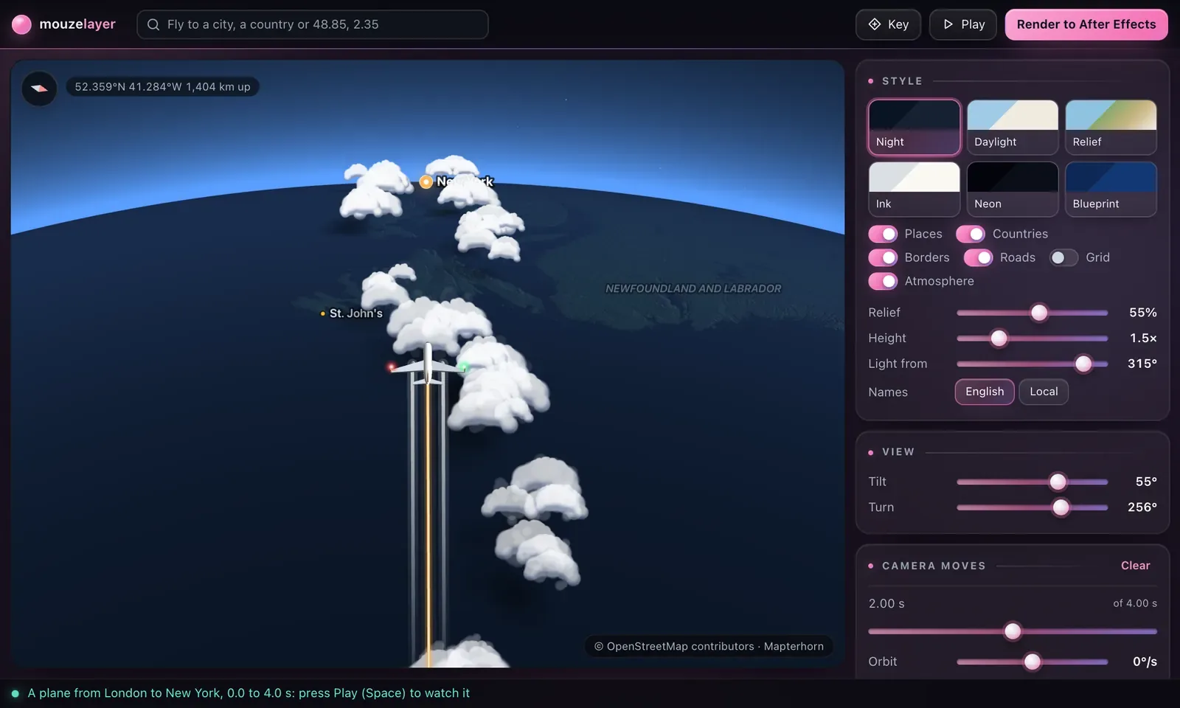Select the Night style thumbnail

click(x=914, y=127)
